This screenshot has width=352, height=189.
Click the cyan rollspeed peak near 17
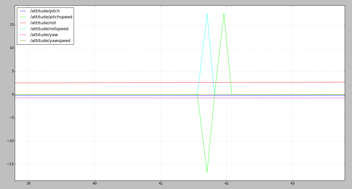click(x=207, y=14)
